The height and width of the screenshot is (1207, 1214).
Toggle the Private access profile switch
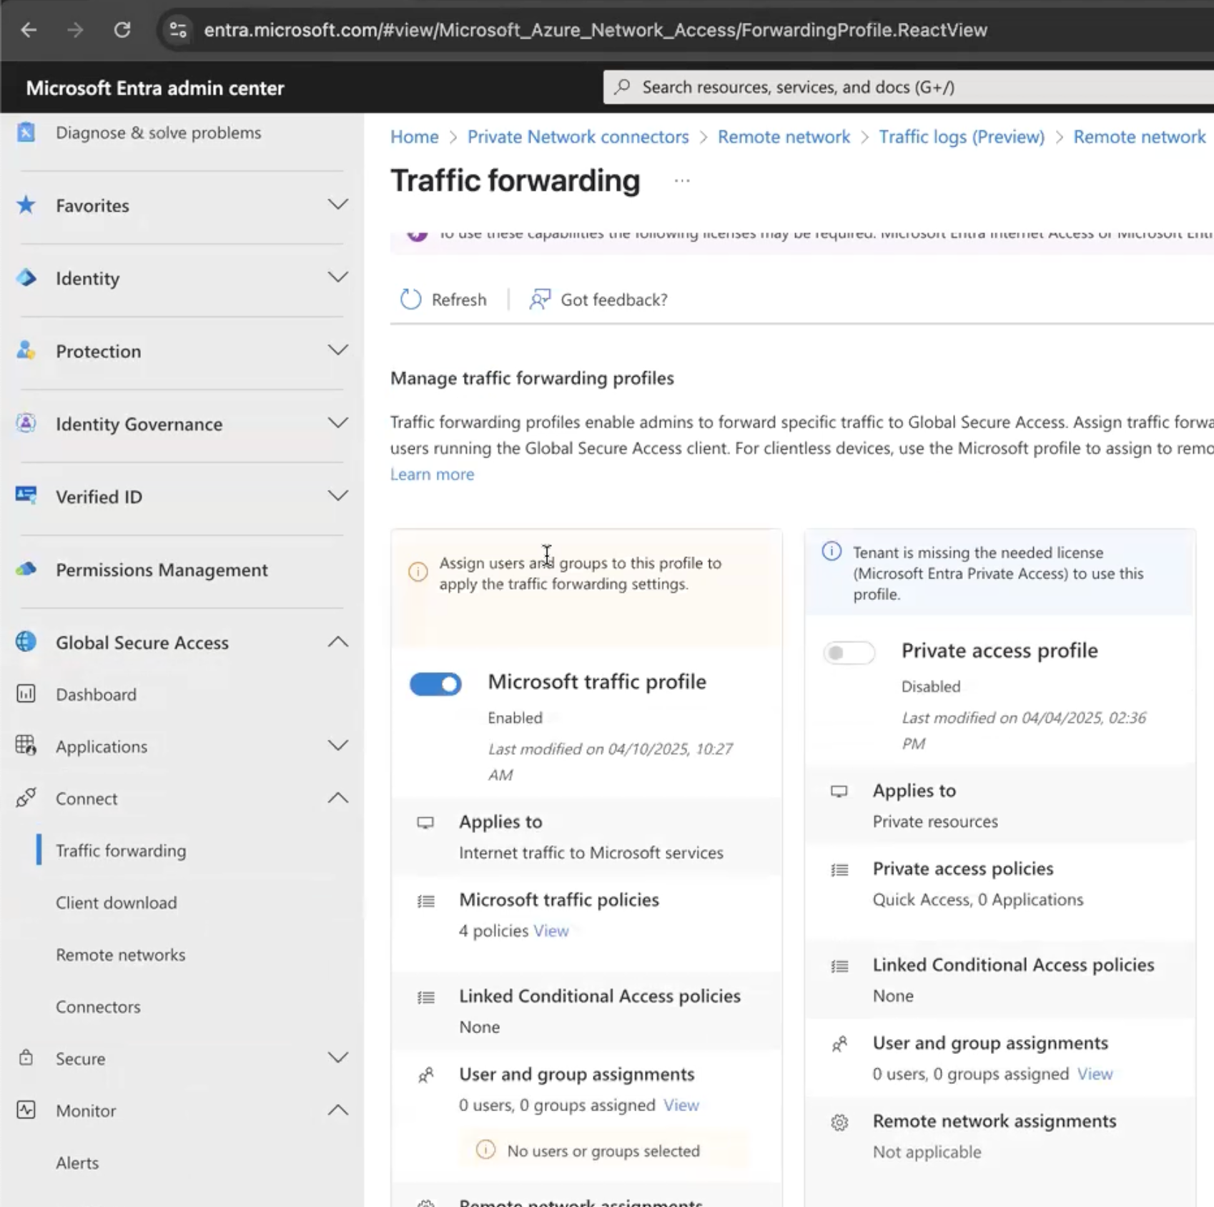[849, 653]
